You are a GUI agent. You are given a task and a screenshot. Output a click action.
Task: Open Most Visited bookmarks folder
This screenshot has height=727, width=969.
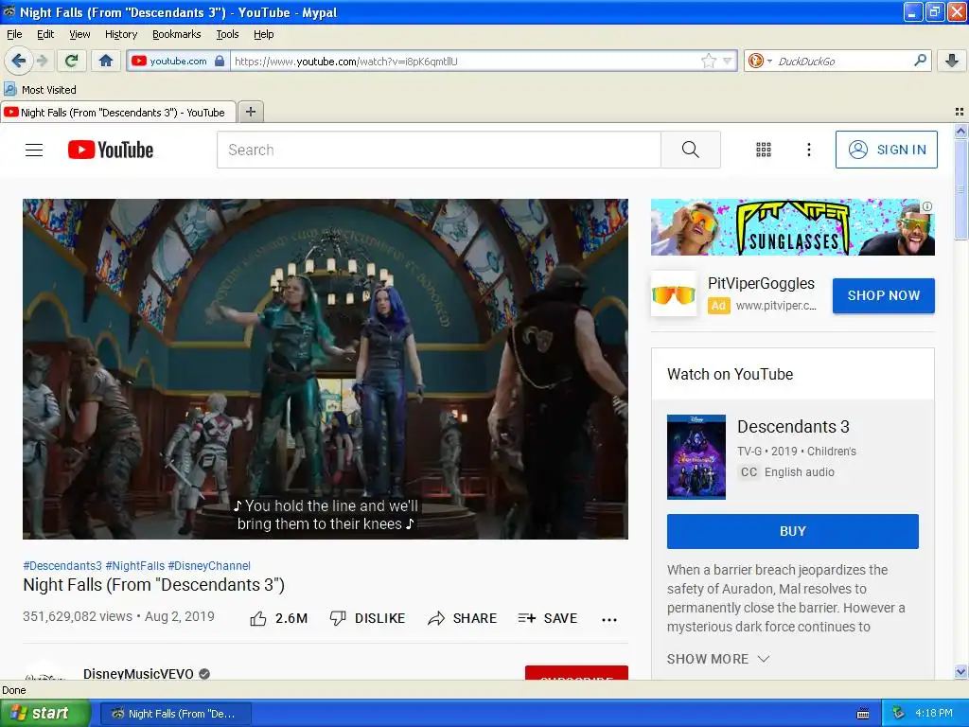pyautogui.click(x=40, y=90)
